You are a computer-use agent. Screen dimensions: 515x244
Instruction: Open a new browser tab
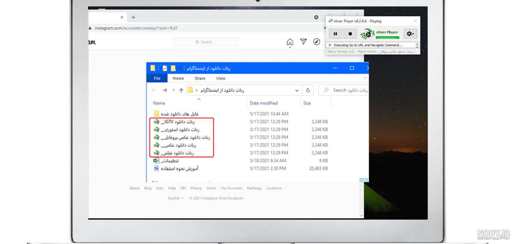pyautogui.click(x=133, y=17)
